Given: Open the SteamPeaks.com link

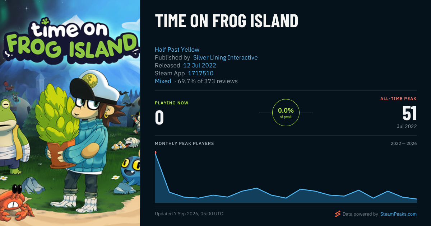Looking at the screenshot, I should (398, 214).
